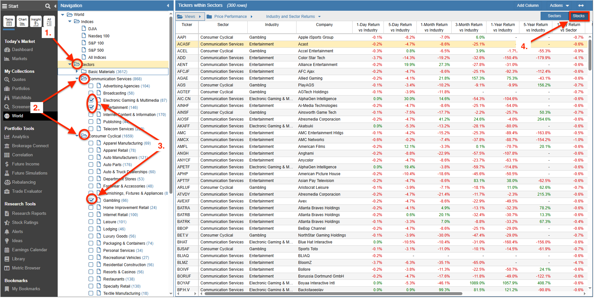Select the All view icon
Viewport: 595px width, 299px height.
pos(49,21)
